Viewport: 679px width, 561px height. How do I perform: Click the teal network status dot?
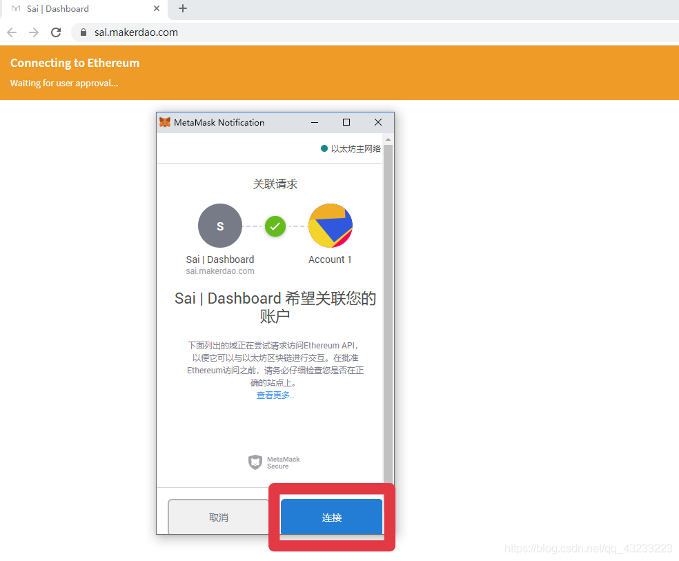pyautogui.click(x=324, y=148)
